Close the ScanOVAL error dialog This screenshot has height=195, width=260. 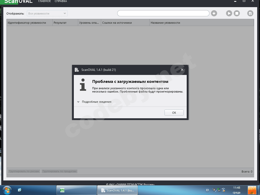[182, 70]
